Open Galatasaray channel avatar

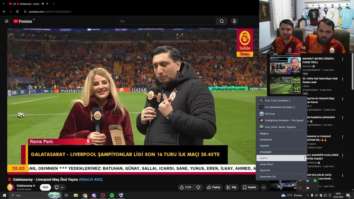[11, 187]
